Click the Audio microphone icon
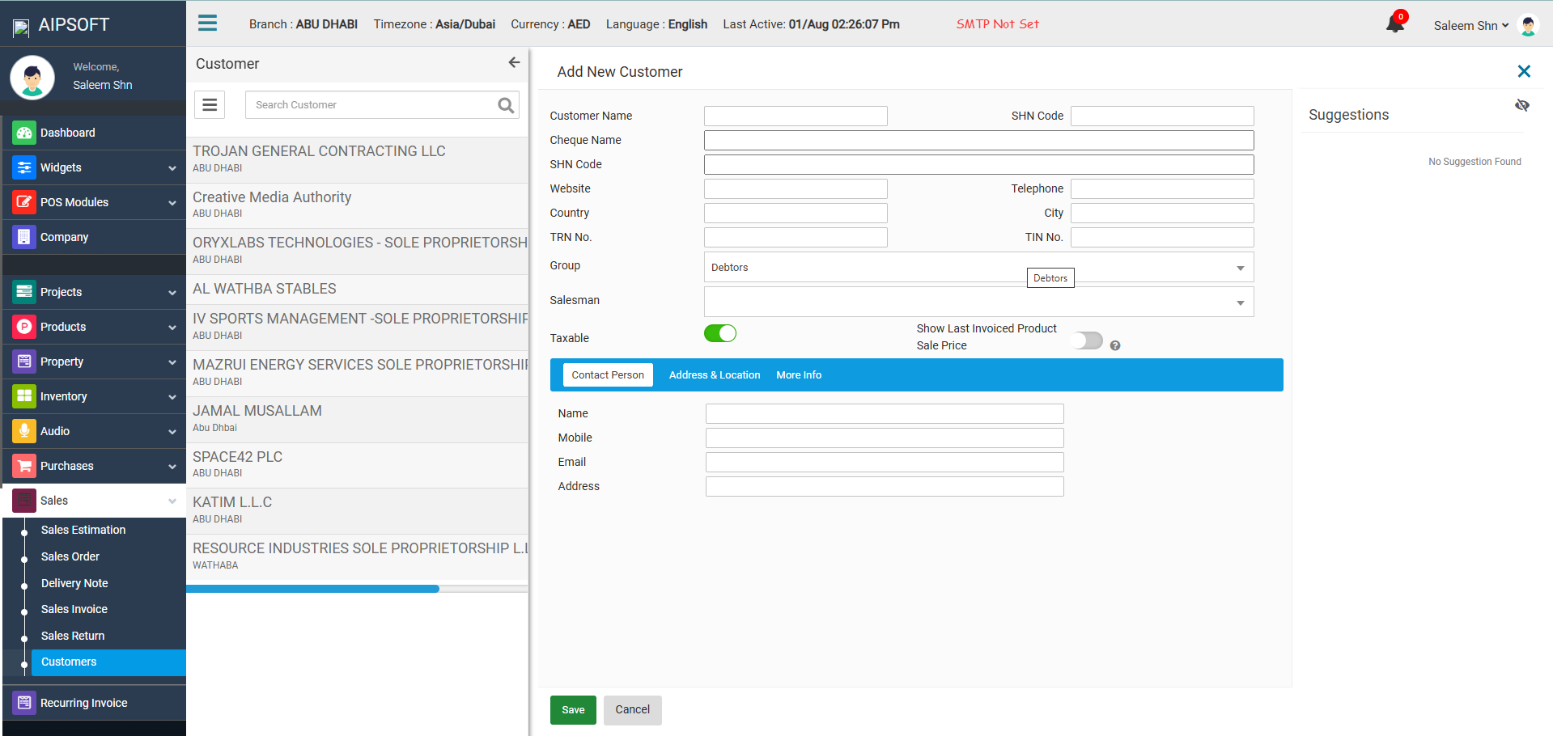This screenshot has height=736, width=1553. tap(24, 431)
